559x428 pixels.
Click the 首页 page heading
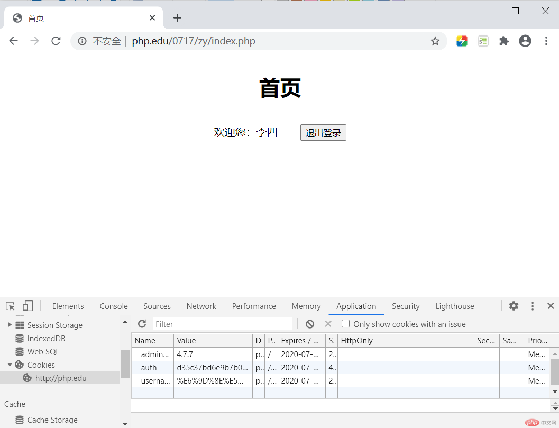tap(280, 88)
